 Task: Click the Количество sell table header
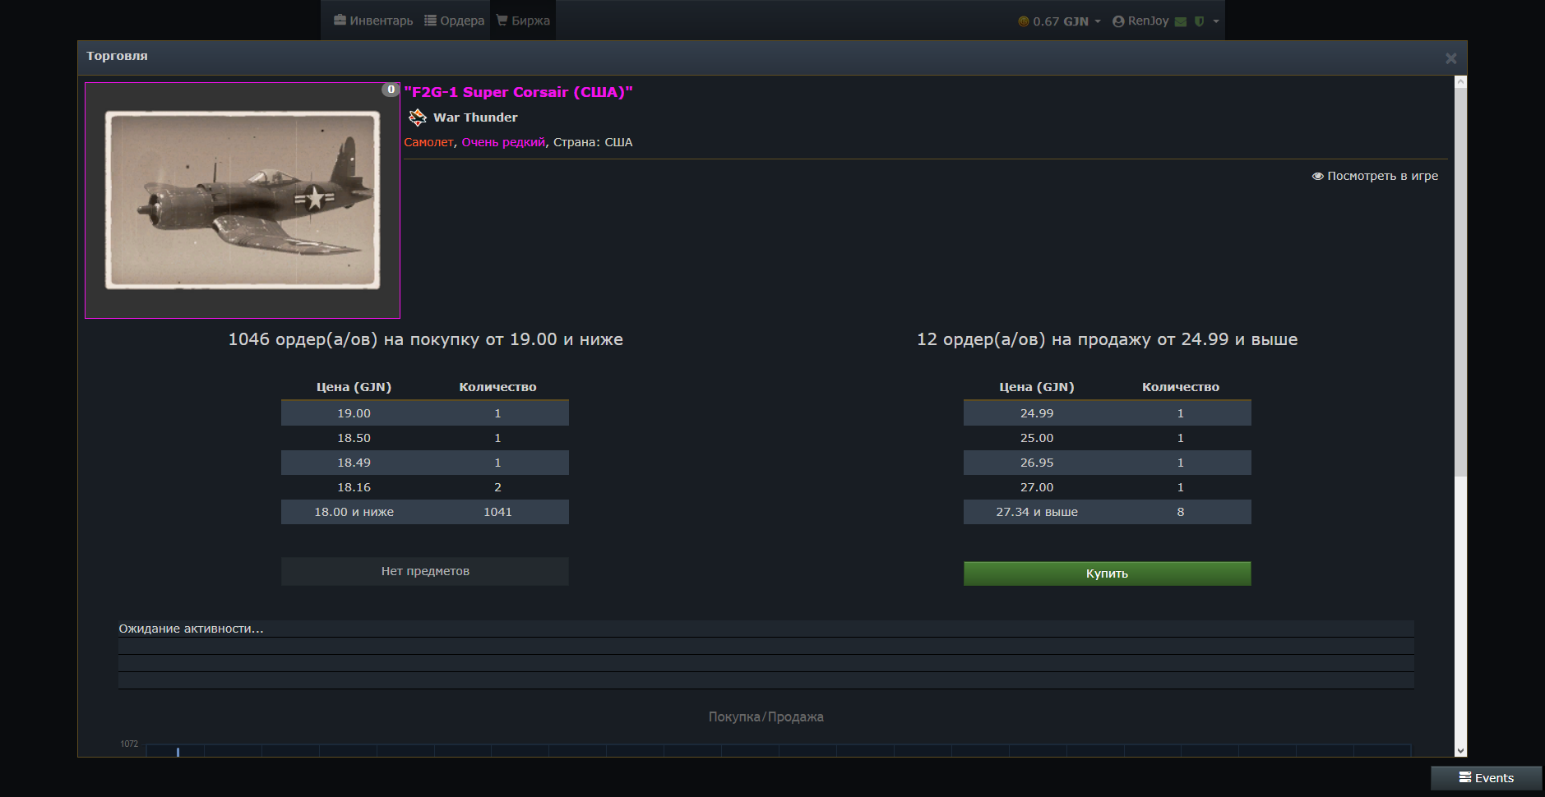[1181, 387]
